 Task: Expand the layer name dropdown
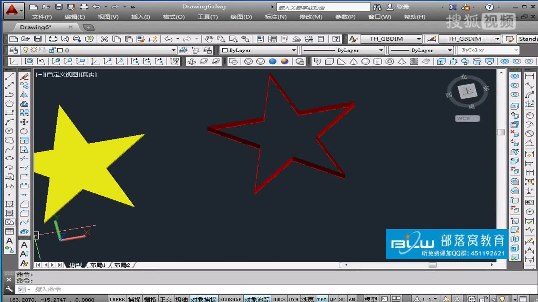pyautogui.click(x=173, y=50)
